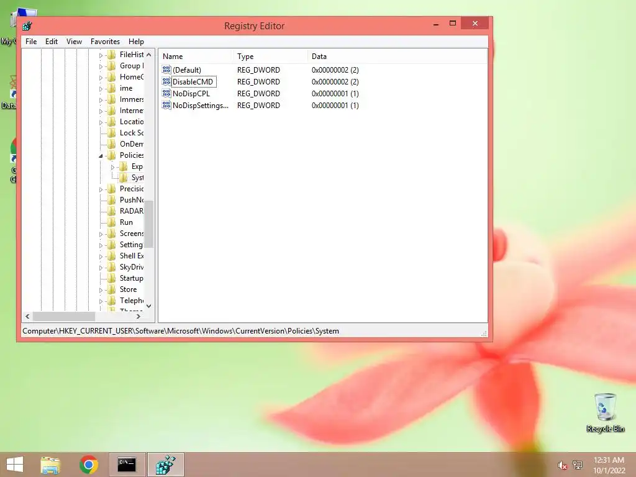636x477 pixels.
Task: Open the Help menu
Action: point(136,42)
